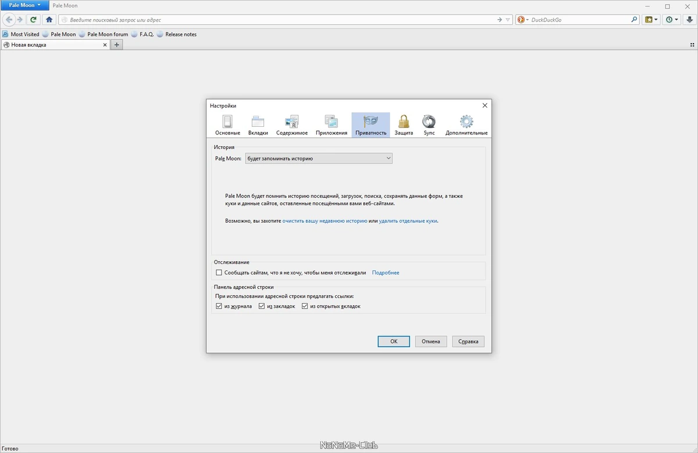Viewport: 698px width, 453px height.
Task: Open the Downloads arrow button
Action: click(689, 20)
